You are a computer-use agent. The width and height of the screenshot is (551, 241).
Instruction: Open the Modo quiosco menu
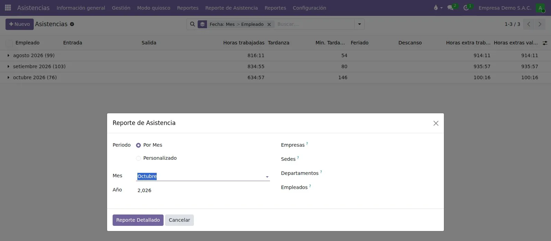point(154,8)
